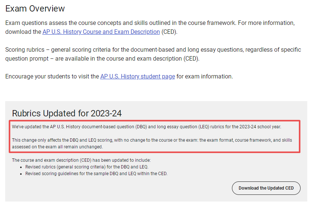
Task: Click the (CED). text after the description link
Action: tap(169, 32)
